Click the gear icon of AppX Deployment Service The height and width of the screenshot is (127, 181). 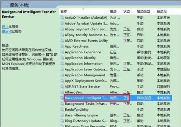click(x=62, y=81)
